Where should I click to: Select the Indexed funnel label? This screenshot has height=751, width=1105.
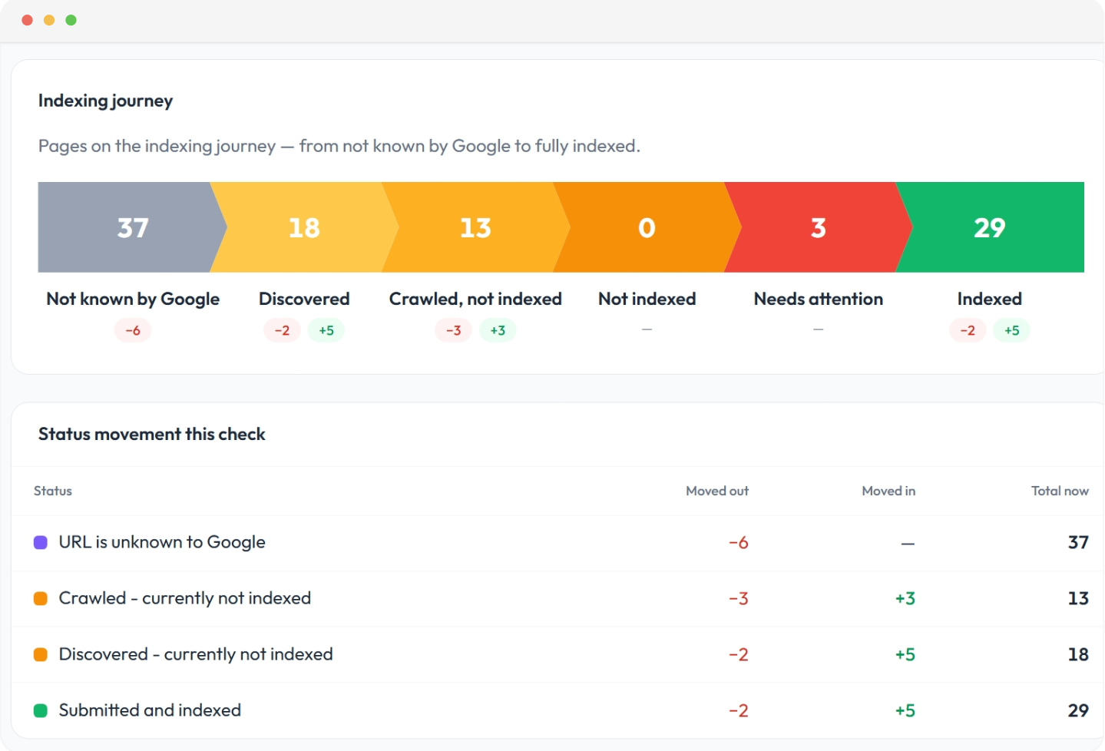[x=990, y=299]
